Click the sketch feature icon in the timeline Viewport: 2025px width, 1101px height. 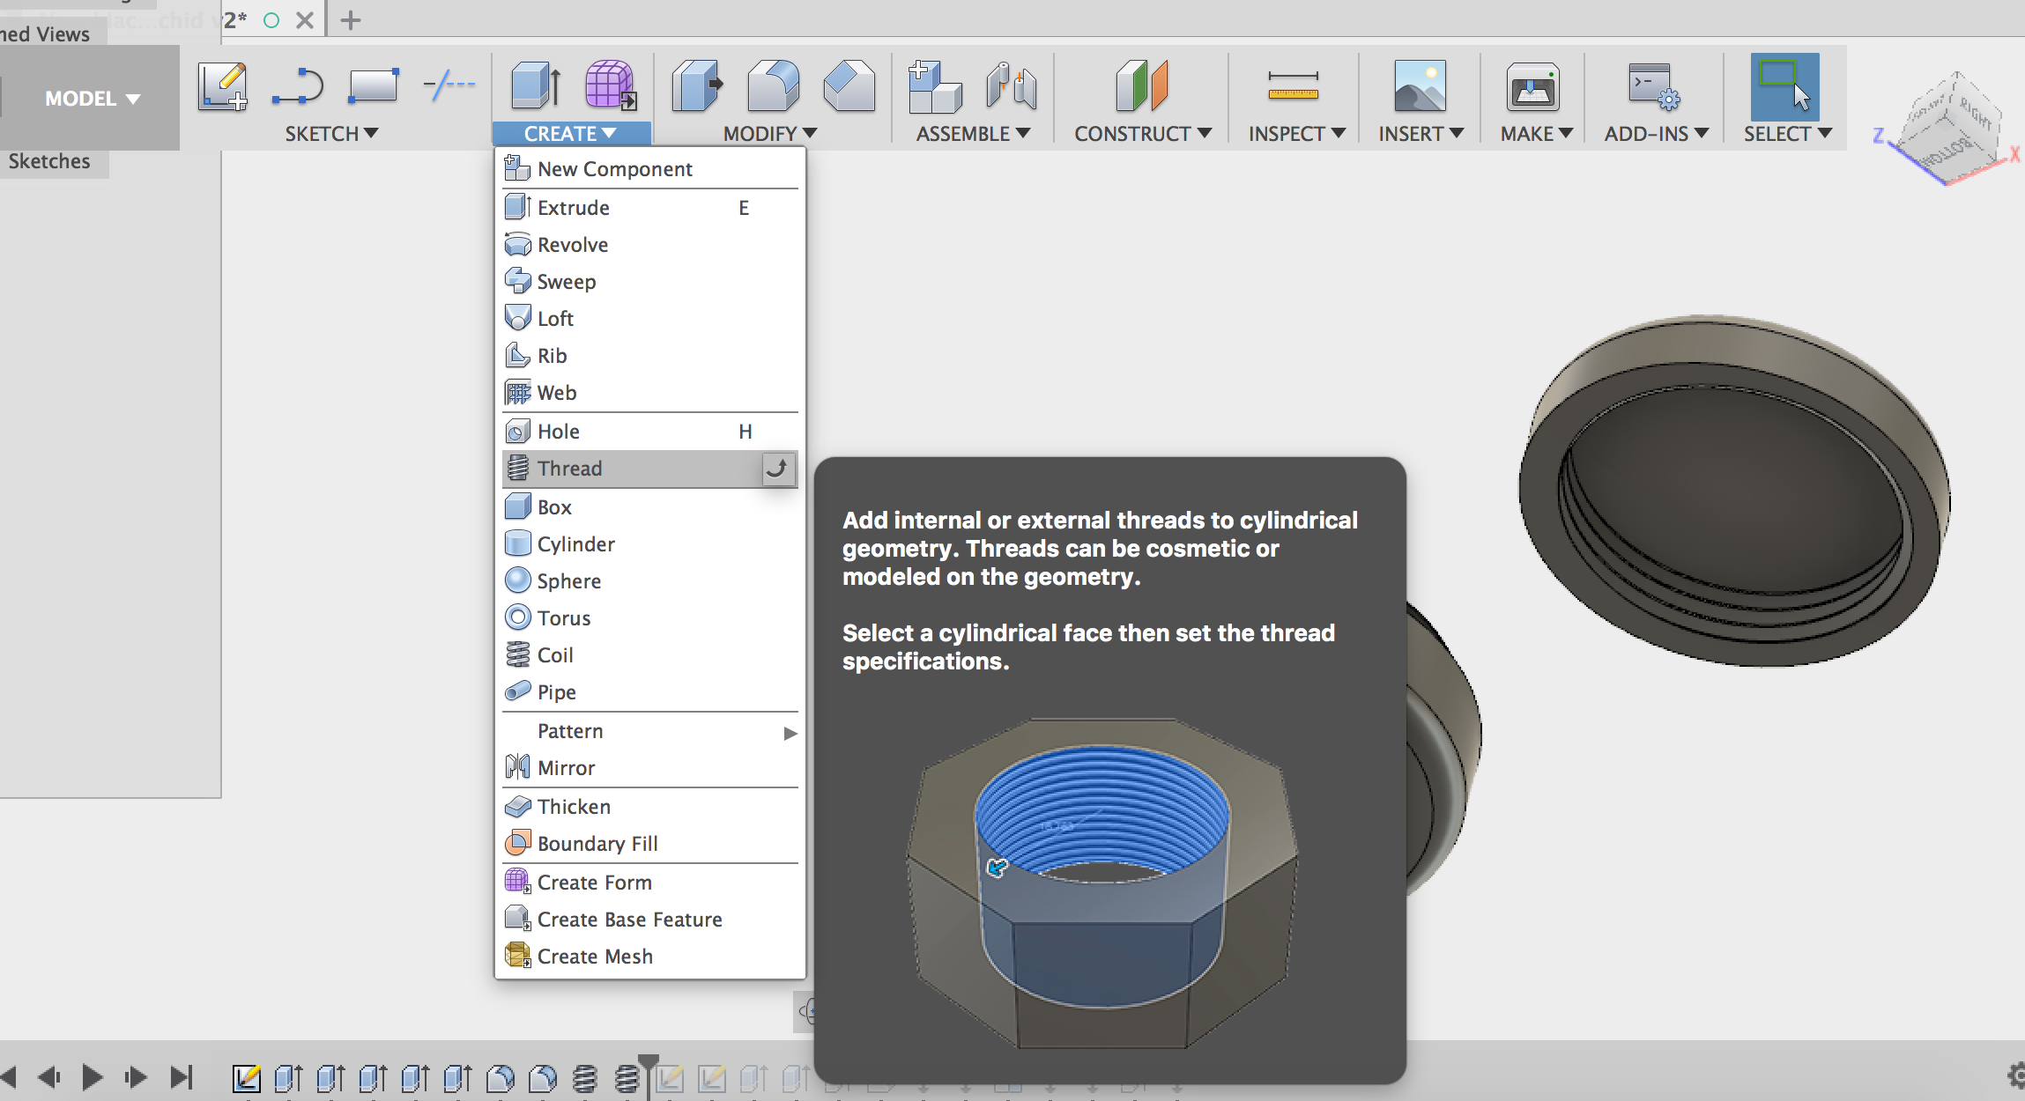click(246, 1077)
